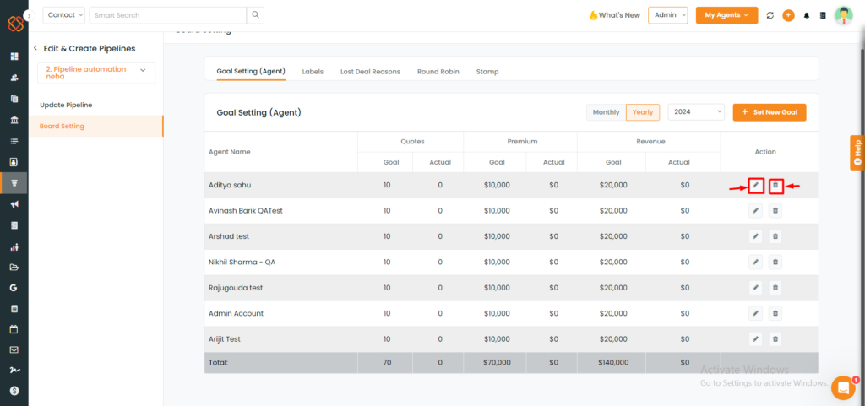Expand the My Agents dropdown button
The width and height of the screenshot is (865, 406).
click(726, 15)
